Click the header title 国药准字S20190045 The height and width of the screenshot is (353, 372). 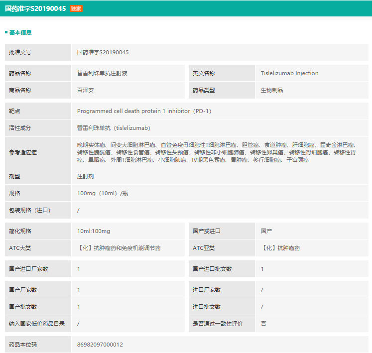(x=35, y=8)
